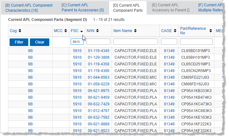The height and width of the screenshot is (139, 229).
Task: Click the CAGE filter input field
Action: (169, 42)
